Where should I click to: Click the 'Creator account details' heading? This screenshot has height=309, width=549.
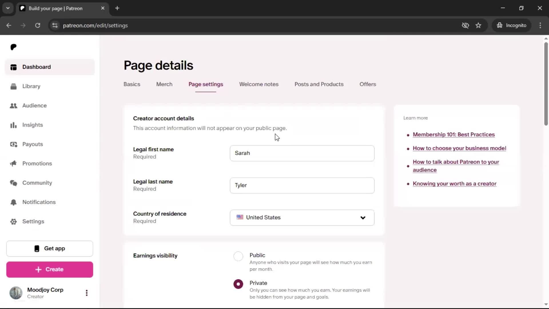(x=163, y=118)
